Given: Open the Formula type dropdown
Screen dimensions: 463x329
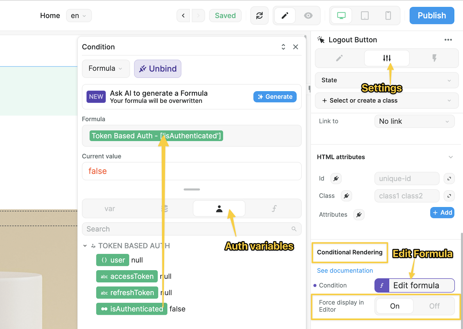Looking at the screenshot, I should click(106, 69).
